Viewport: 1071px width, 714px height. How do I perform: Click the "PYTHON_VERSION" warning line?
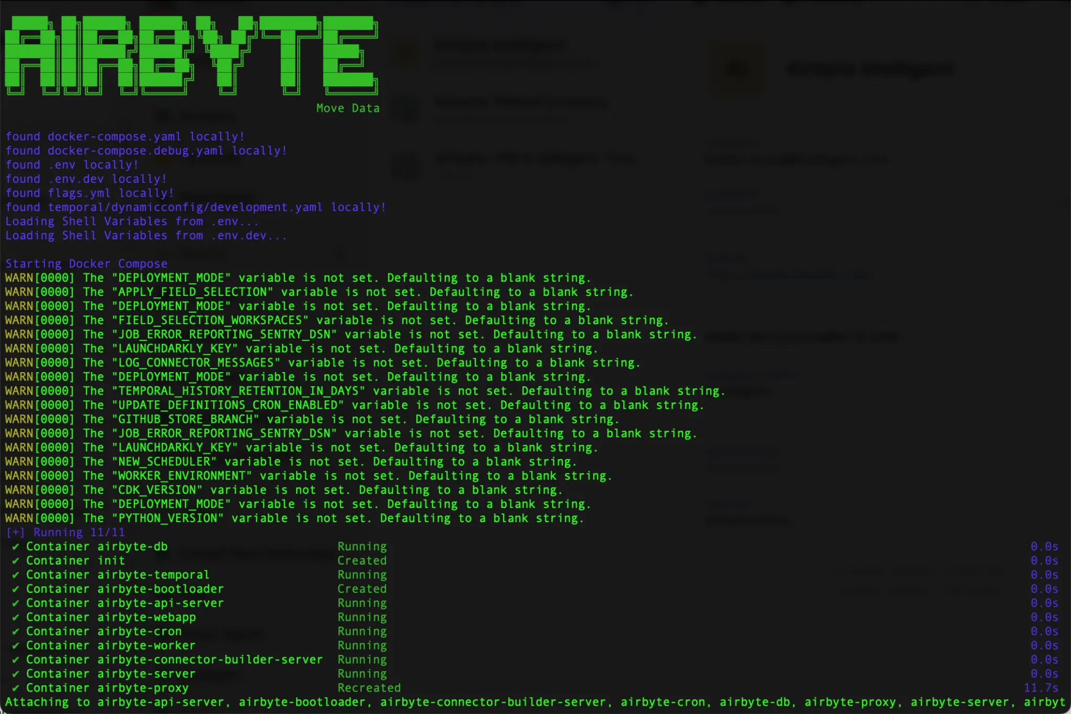tap(294, 518)
